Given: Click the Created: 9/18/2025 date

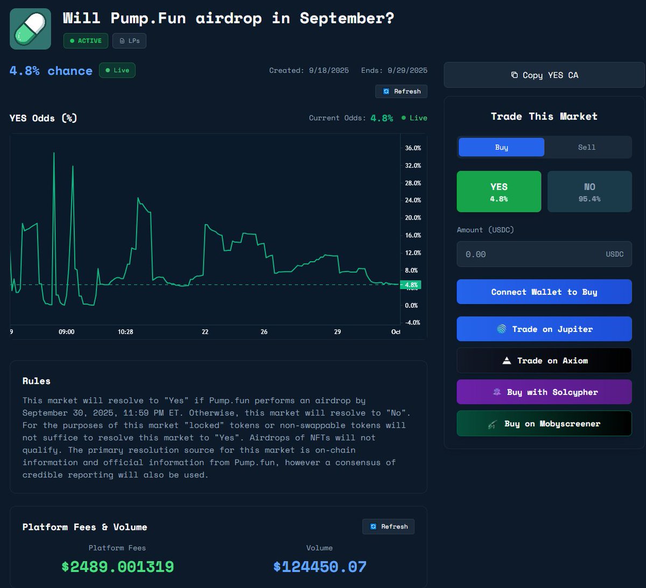Looking at the screenshot, I should coord(309,70).
